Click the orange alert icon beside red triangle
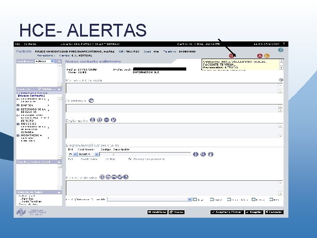 (267, 56)
